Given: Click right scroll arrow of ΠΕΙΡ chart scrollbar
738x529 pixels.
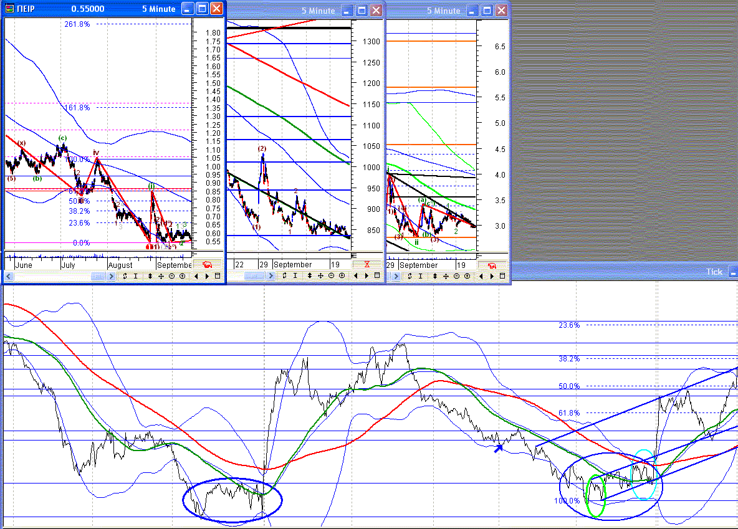Looking at the screenshot, I should pos(112,276).
